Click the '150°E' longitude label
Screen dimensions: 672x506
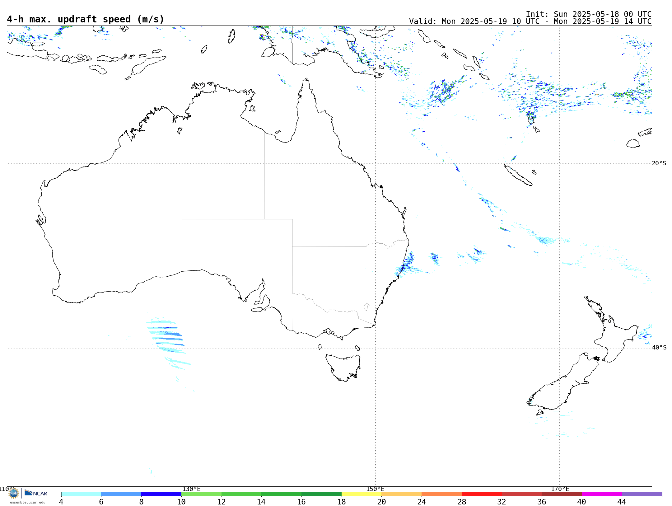pyautogui.click(x=375, y=489)
